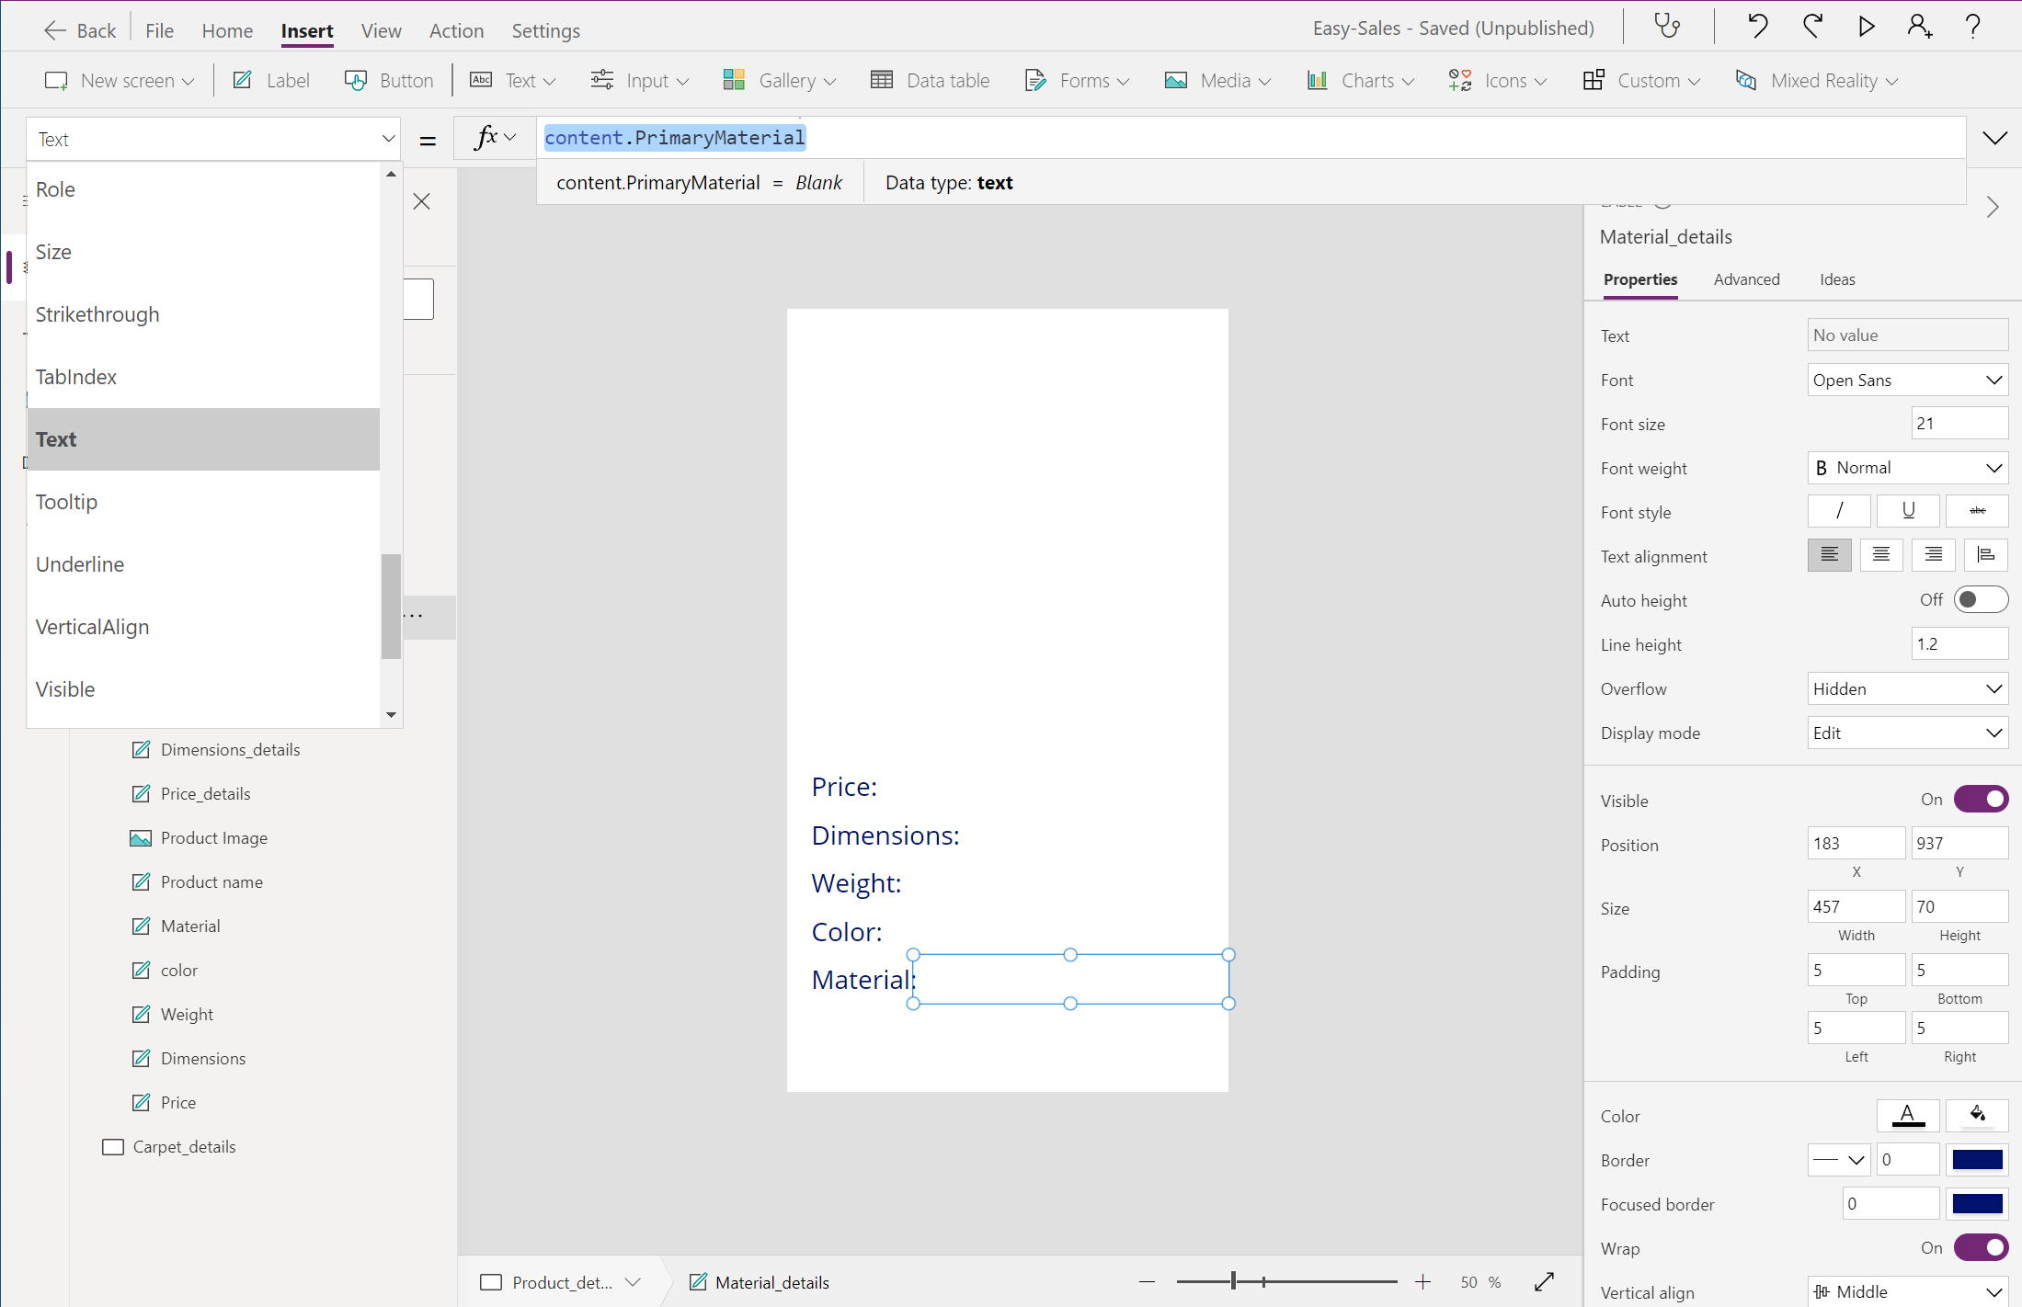Preview the app with Play icon
Image resolution: width=2022 pixels, height=1307 pixels.
[1866, 27]
